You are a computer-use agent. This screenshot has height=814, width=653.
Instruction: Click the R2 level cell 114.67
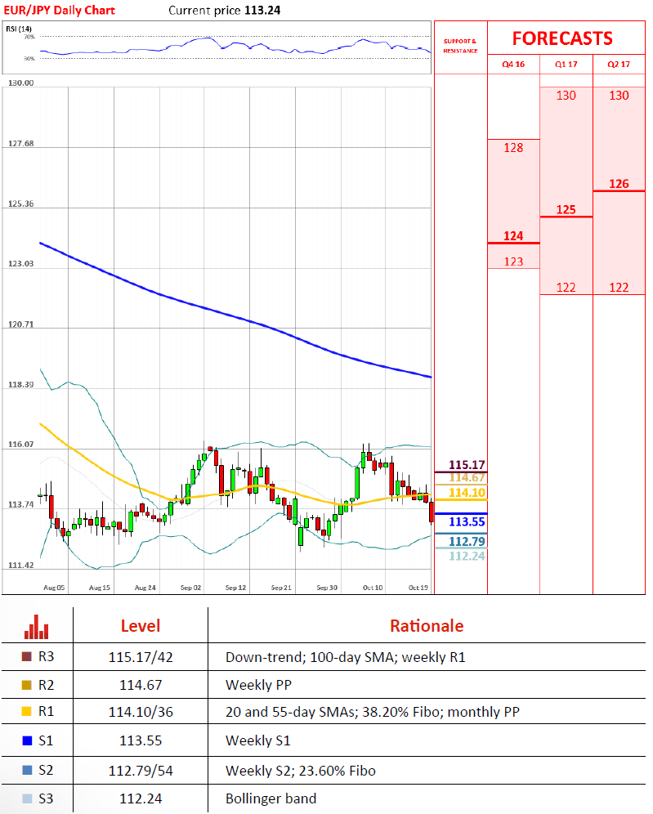[140, 685]
